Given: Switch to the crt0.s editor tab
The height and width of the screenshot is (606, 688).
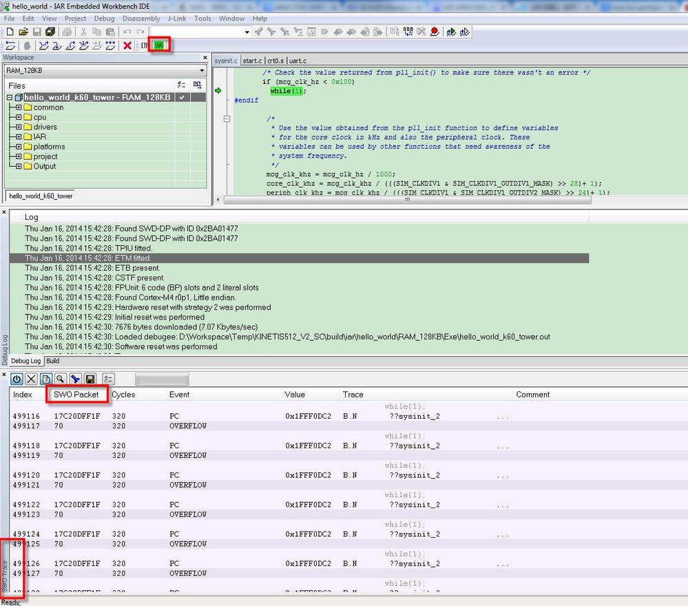Looking at the screenshot, I should tap(275, 61).
